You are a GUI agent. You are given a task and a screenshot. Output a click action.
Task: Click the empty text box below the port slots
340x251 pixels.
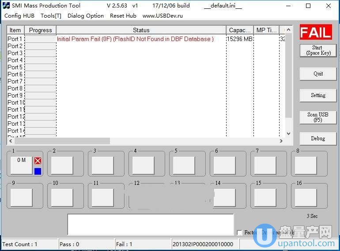pos(150,225)
